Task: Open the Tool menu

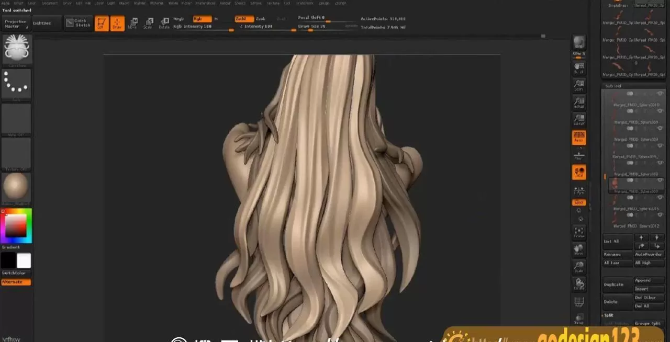Action: point(287,3)
